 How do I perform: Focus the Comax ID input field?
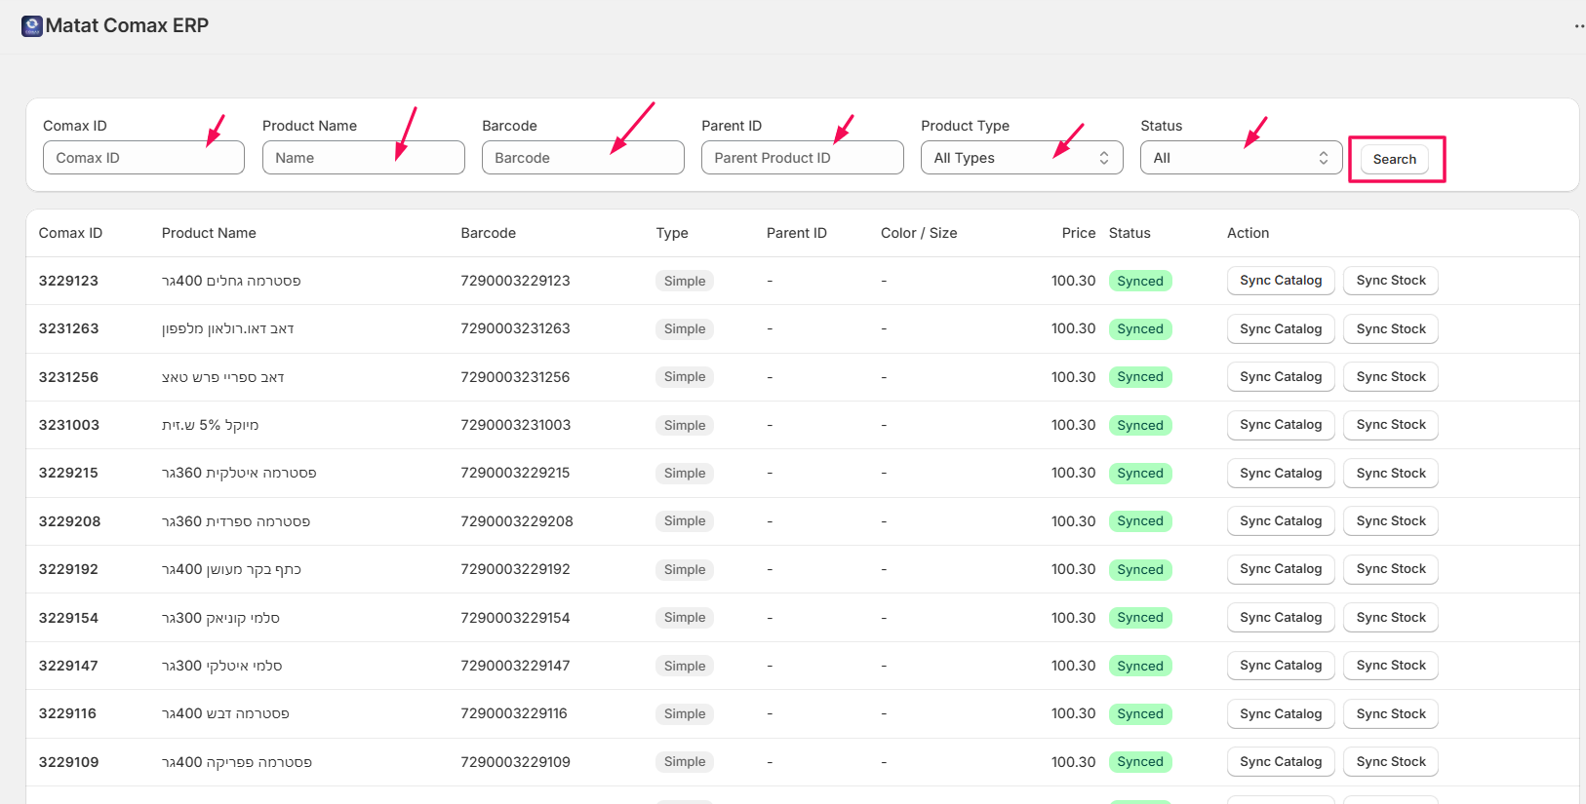[x=143, y=158]
